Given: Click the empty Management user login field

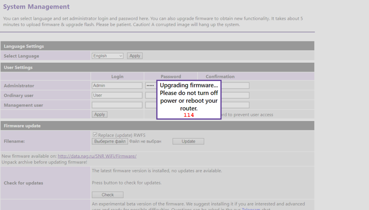Looking at the screenshot, I should [117, 105].
